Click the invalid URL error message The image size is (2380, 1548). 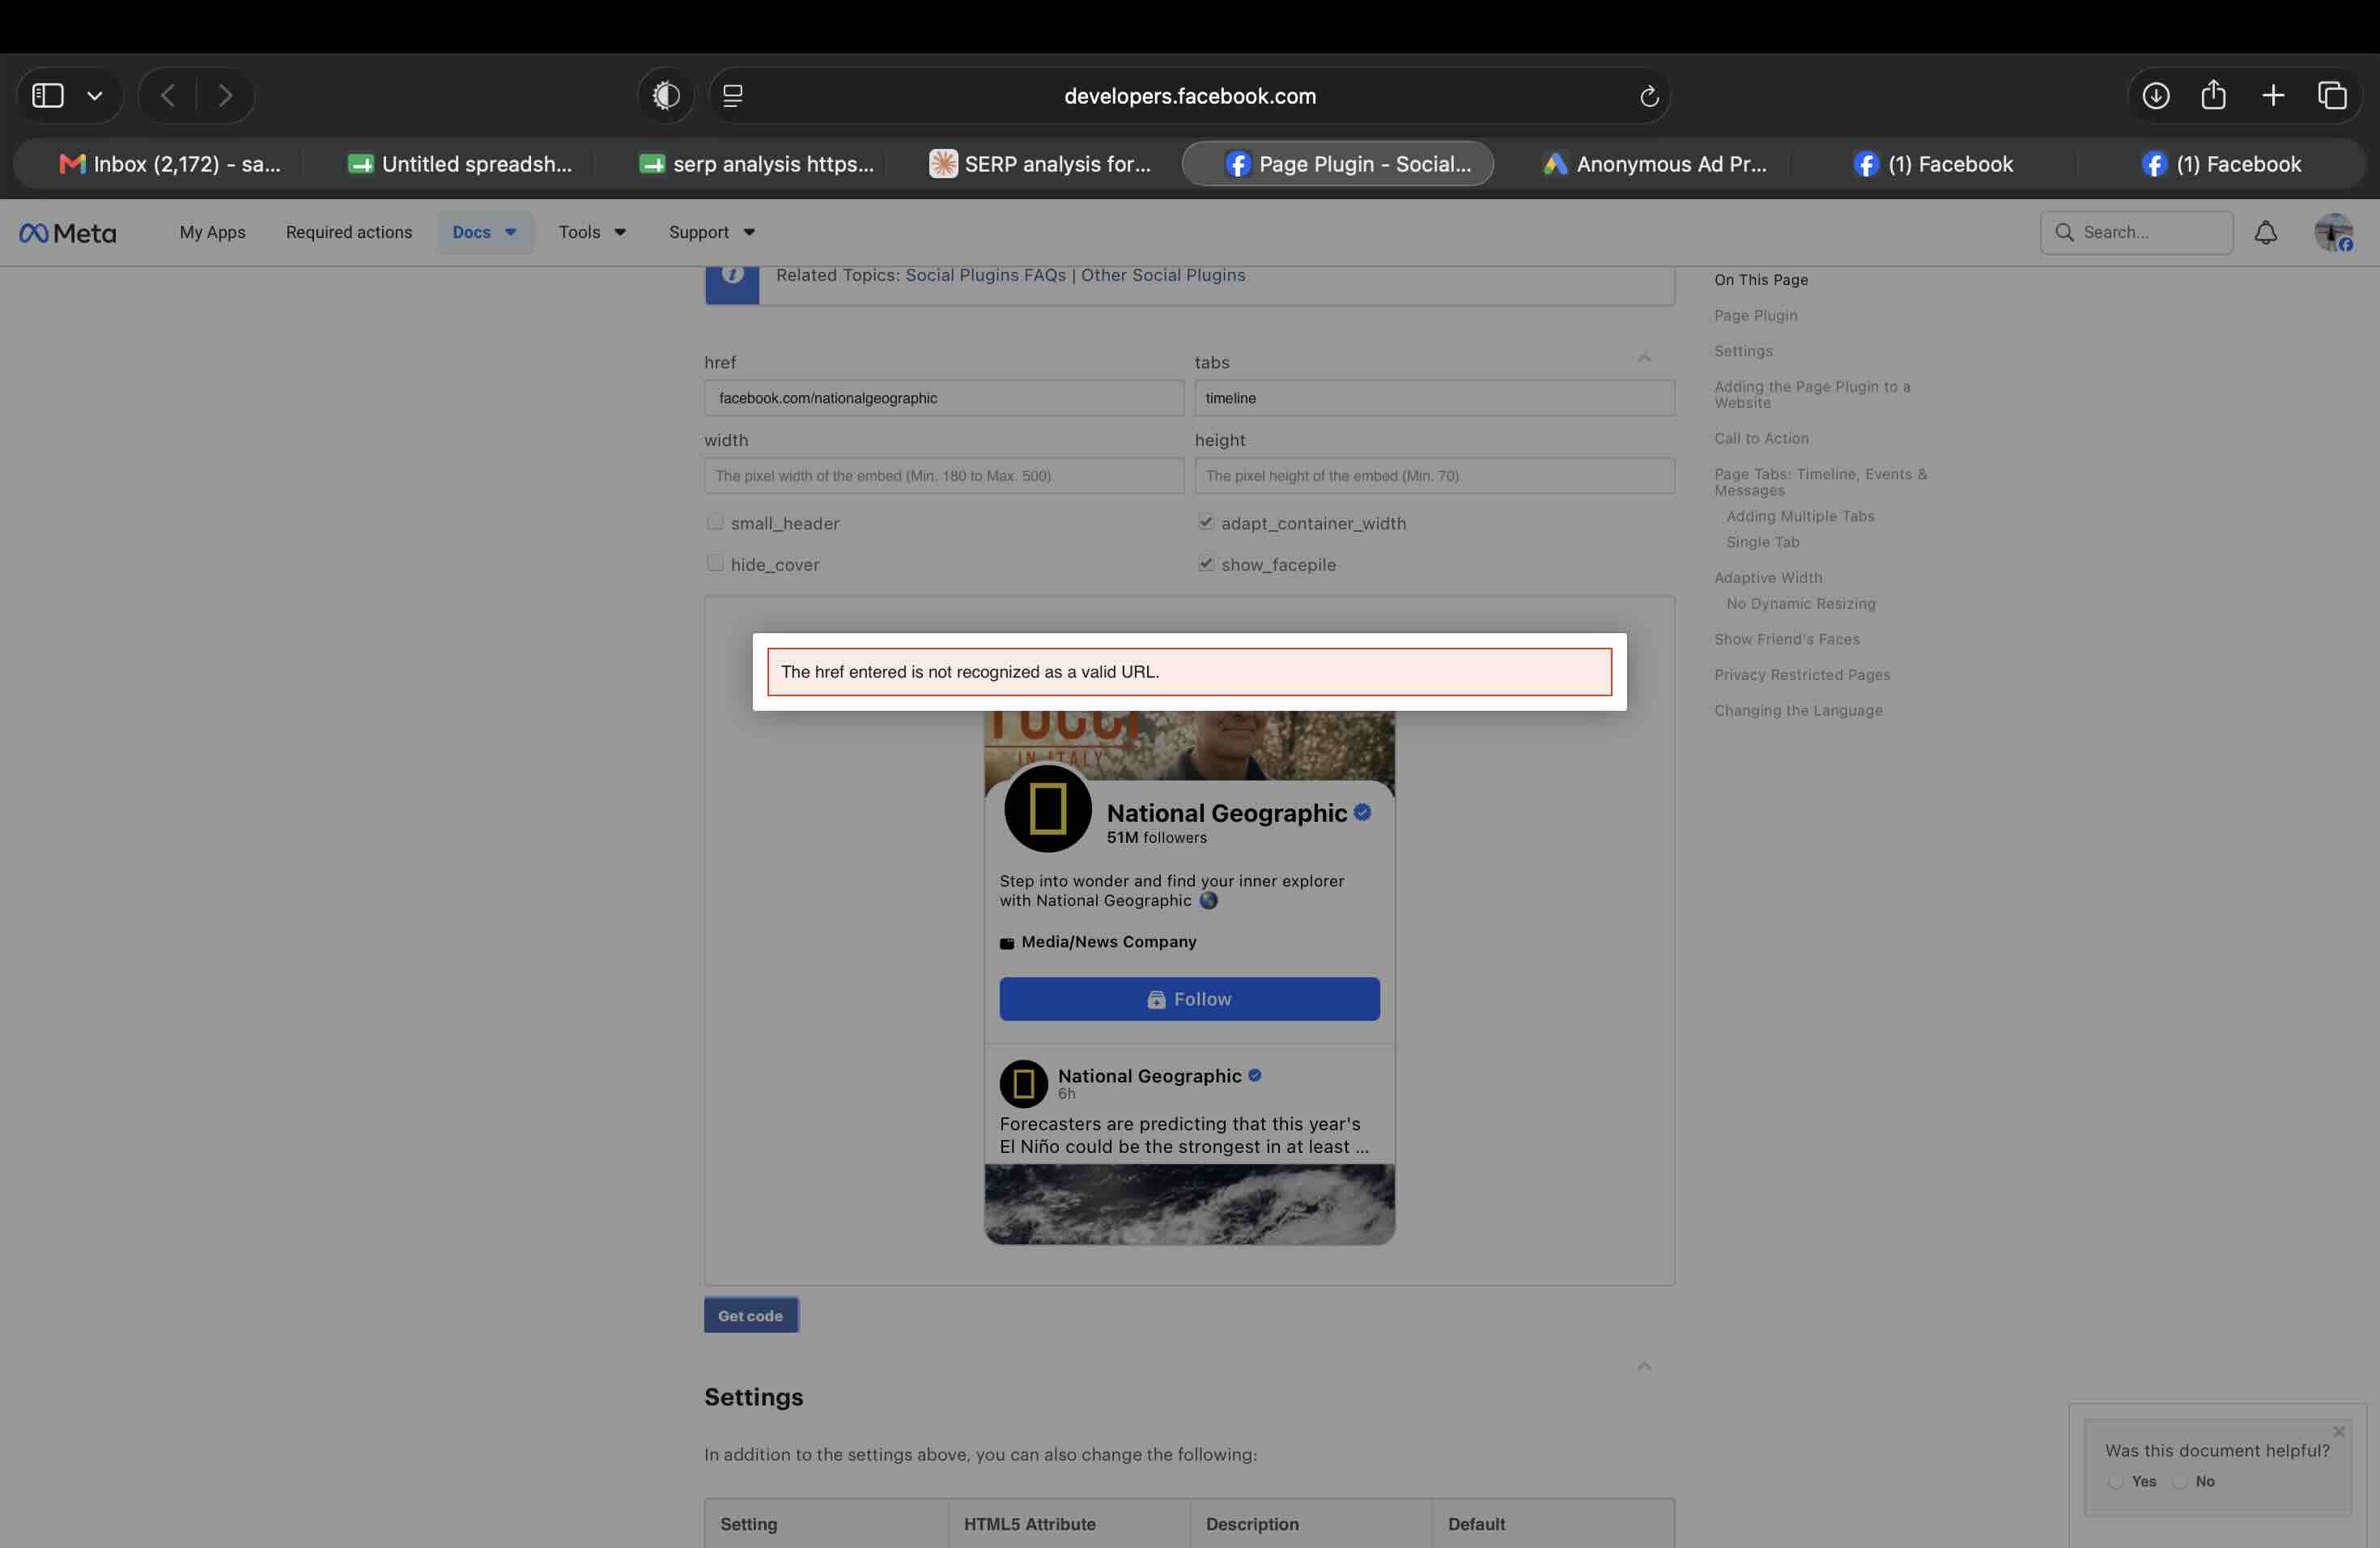click(1189, 672)
